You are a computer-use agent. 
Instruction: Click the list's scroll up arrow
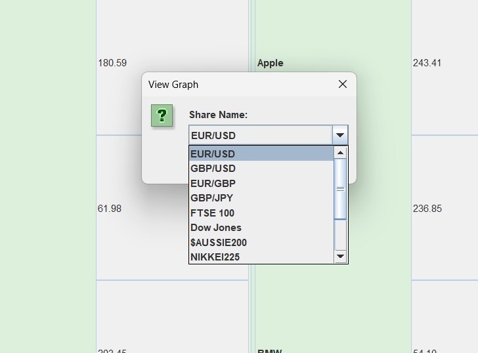pyautogui.click(x=340, y=153)
